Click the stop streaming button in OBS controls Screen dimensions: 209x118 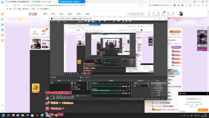point(159,83)
